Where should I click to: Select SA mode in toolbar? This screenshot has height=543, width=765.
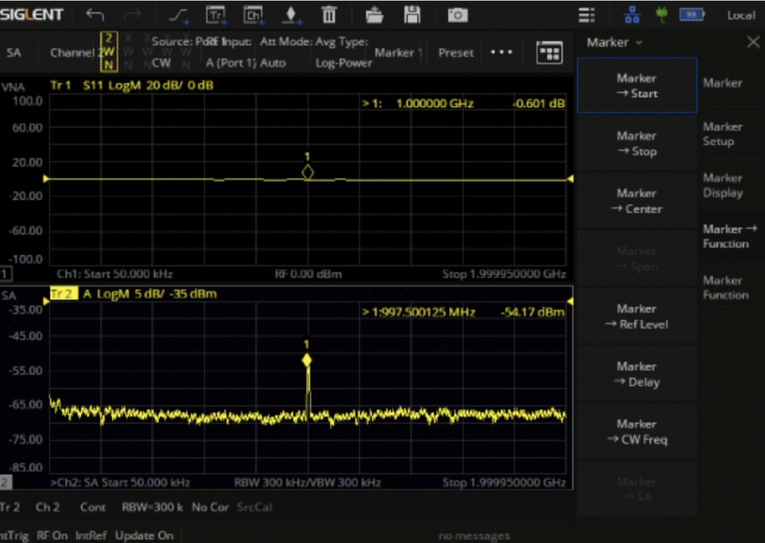[14, 53]
